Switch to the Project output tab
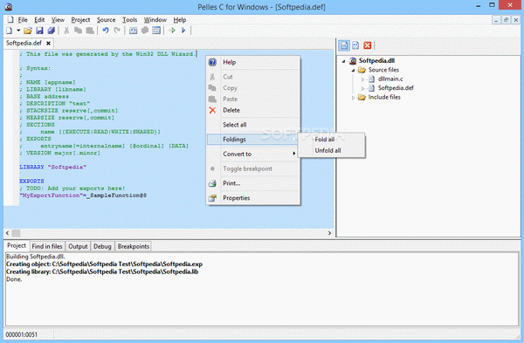This screenshot has height=343, width=524. point(17,245)
